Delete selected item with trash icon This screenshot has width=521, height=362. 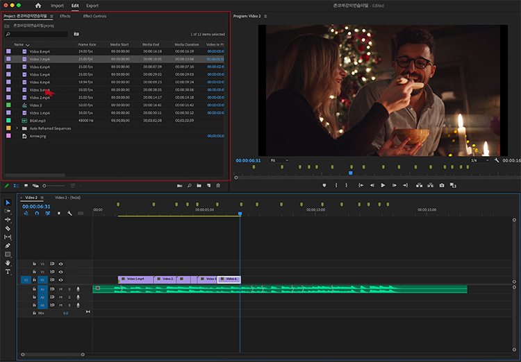pyautogui.click(x=218, y=185)
